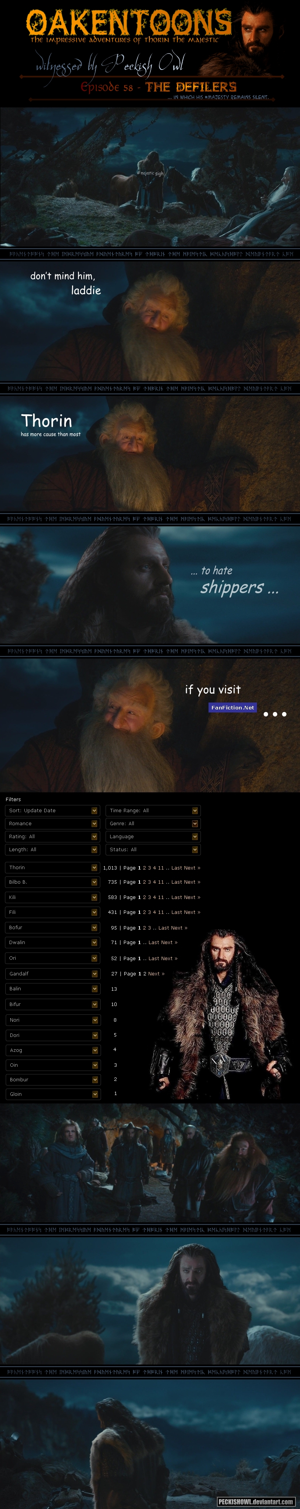Click Last in the Fili row
The width and height of the screenshot is (300, 1509).
click(x=176, y=912)
